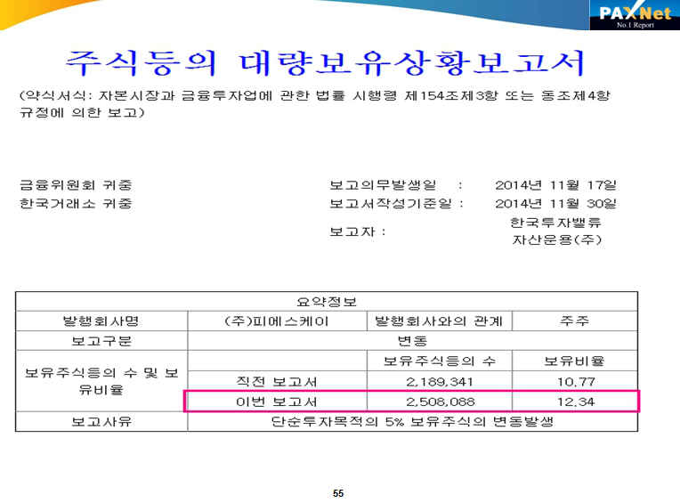Screen dimensions: 680x503
Task: Select reporter name 한국투자밸류 자산운용(주)
Action: (x=555, y=231)
